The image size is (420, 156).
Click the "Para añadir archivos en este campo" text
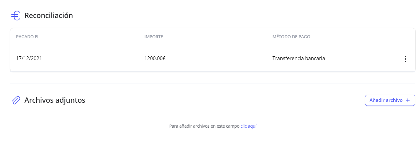204,126
